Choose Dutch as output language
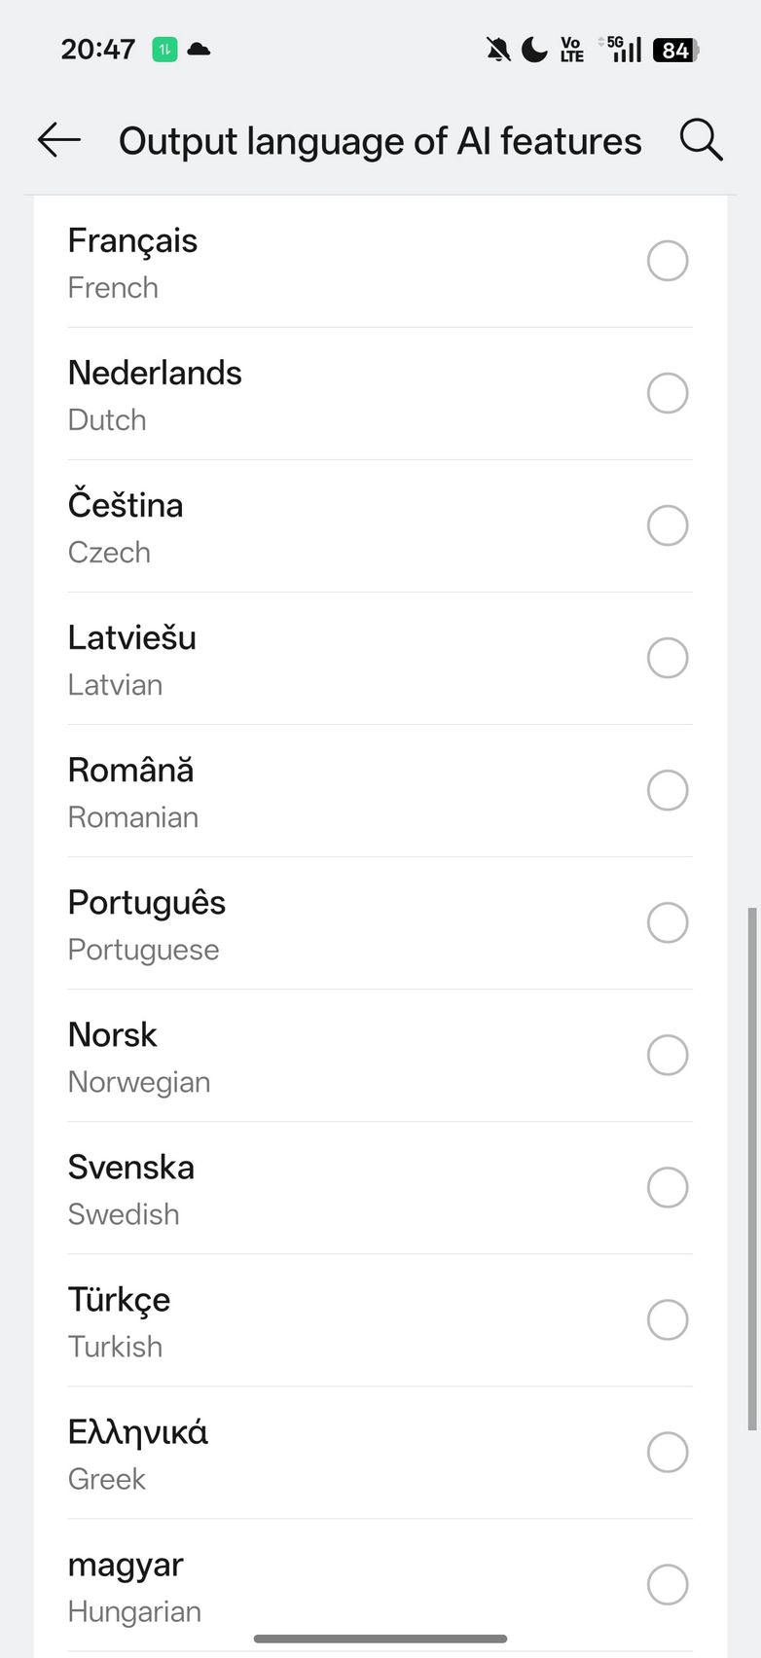The height and width of the screenshot is (1658, 761). point(668,393)
